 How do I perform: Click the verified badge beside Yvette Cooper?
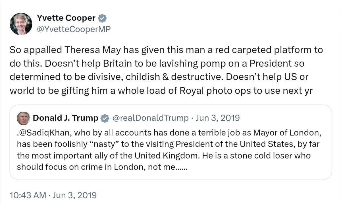(102, 18)
